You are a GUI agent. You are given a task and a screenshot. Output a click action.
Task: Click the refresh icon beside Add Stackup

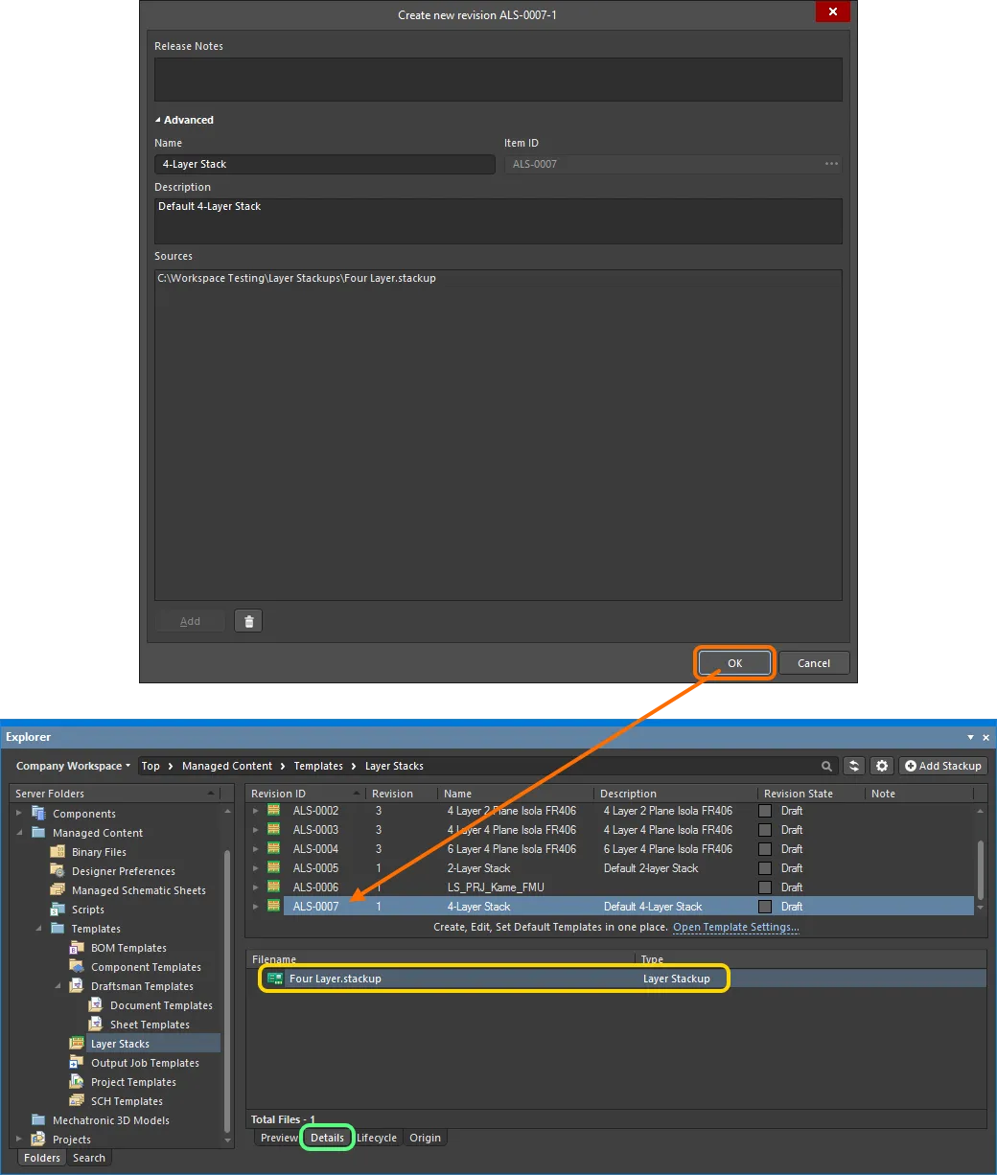coord(854,766)
